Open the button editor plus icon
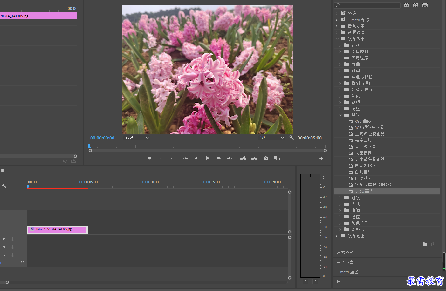Viewport: 446px width, 291px height. pyautogui.click(x=321, y=159)
